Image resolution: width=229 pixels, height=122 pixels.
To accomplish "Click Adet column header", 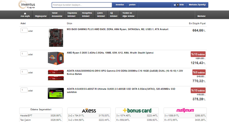I will click(x=23, y=23).
